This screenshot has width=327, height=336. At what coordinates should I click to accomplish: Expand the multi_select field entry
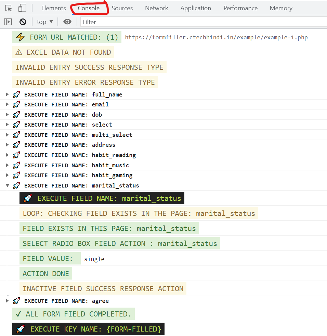point(7,134)
